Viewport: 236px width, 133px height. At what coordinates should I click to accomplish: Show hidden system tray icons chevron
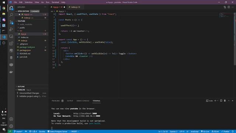pyautogui.click(x=6, y=109)
